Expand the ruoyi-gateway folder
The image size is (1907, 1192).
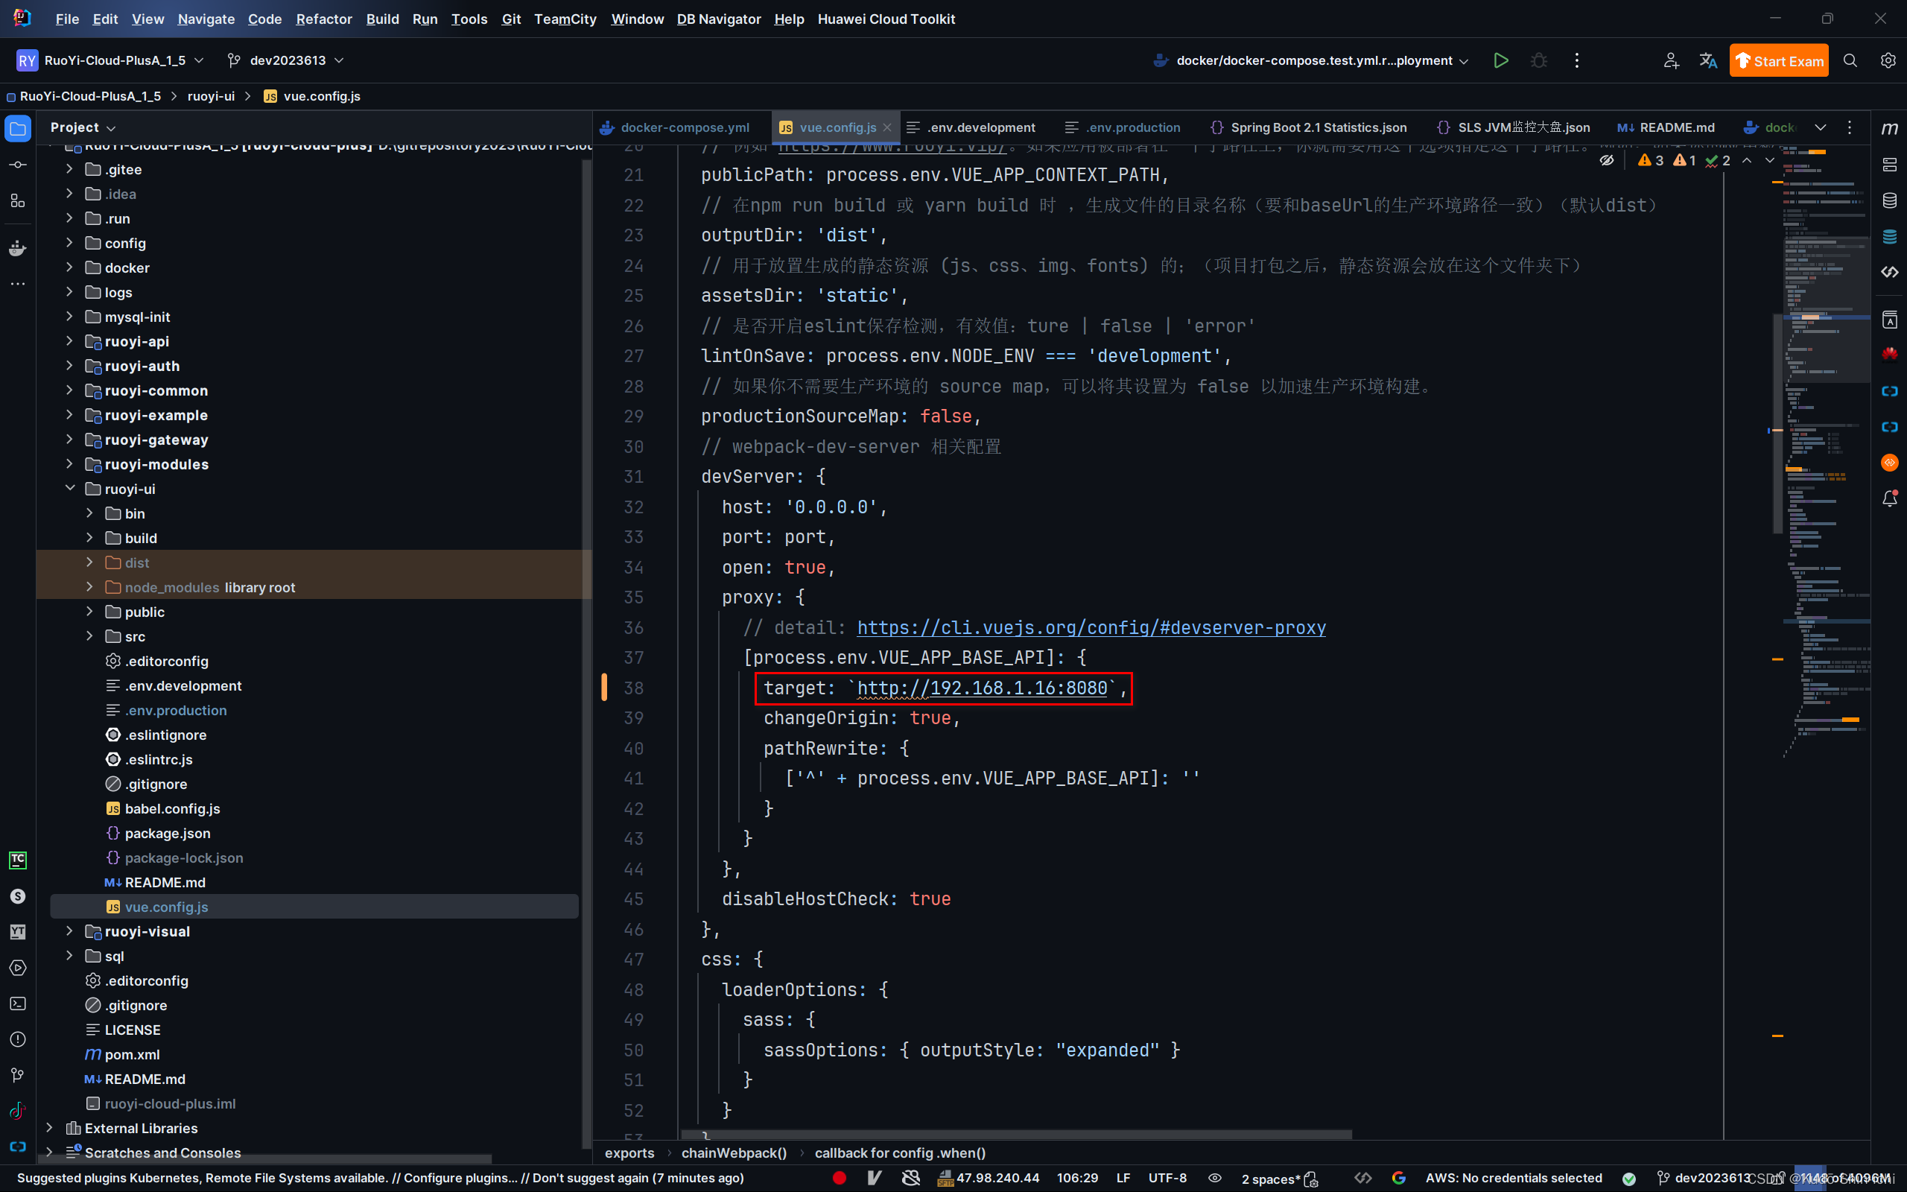pyautogui.click(x=69, y=440)
